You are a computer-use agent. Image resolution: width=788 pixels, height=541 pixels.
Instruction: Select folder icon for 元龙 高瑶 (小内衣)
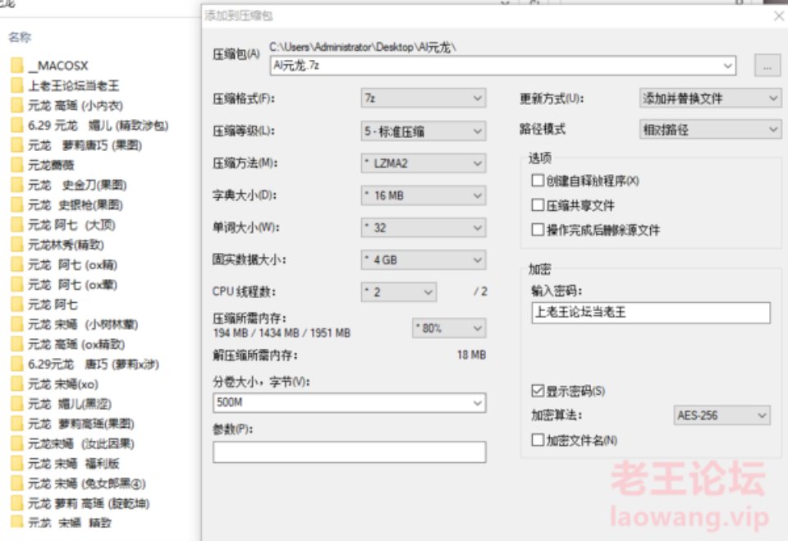click(x=17, y=106)
